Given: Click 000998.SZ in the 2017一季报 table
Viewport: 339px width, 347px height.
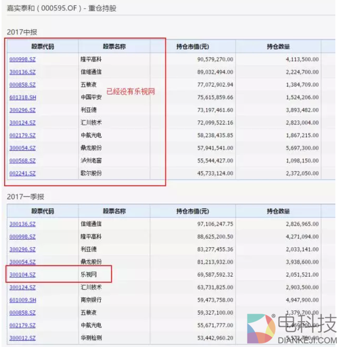Looking at the screenshot, I should [22, 237].
